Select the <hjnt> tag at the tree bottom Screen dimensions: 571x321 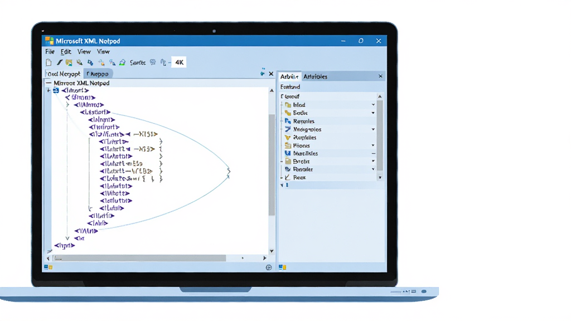click(65, 246)
